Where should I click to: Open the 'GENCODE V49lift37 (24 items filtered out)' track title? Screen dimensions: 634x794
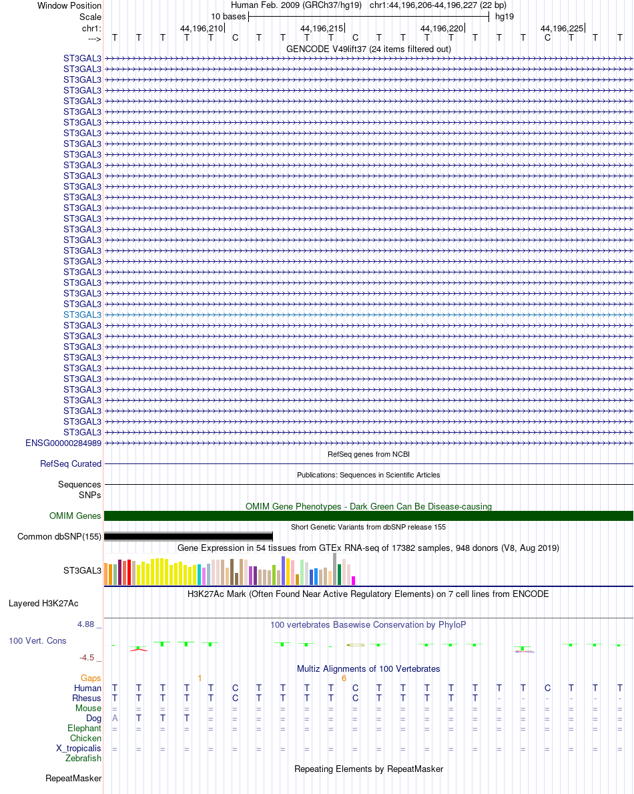coord(368,49)
